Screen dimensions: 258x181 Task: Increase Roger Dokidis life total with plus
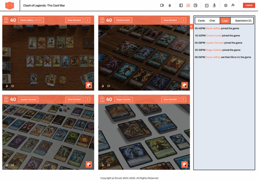coord(102,98)
